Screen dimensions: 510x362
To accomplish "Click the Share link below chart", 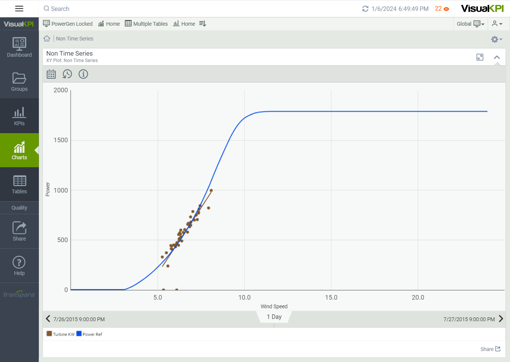I will tap(490, 349).
